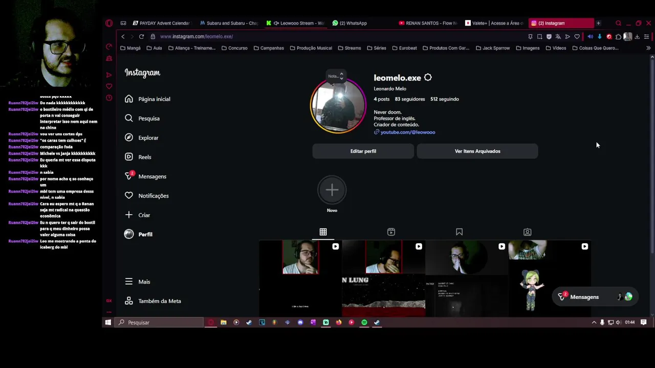Open Reels in the sidebar
The height and width of the screenshot is (368, 655).
(x=138, y=157)
